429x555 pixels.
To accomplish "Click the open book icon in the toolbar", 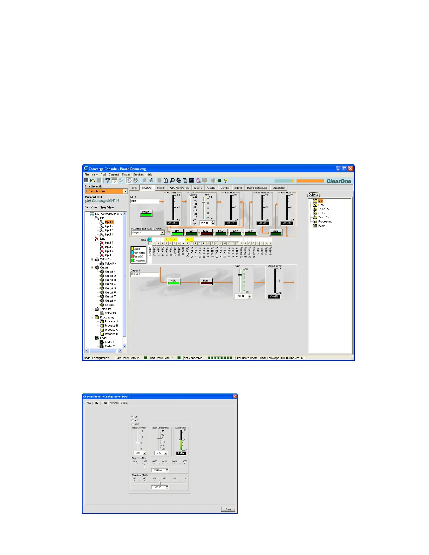I will click(166, 180).
